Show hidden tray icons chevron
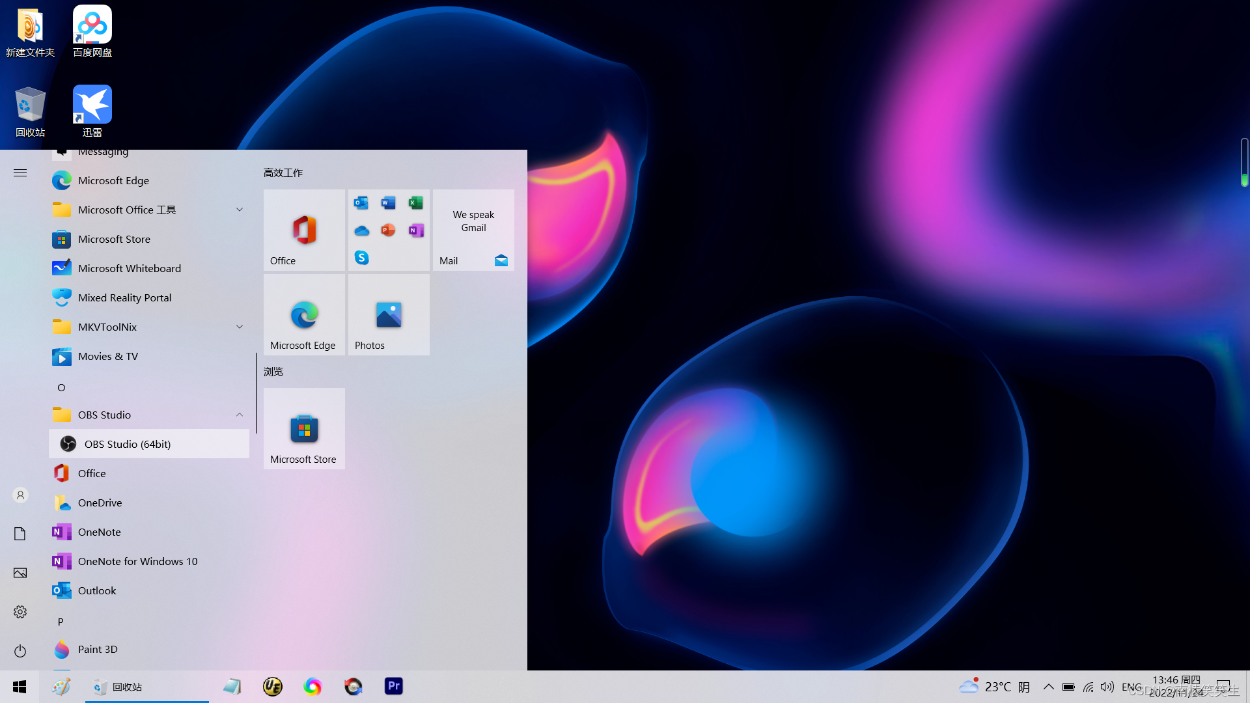Screen dimensions: 1250x703 point(1048,687)
